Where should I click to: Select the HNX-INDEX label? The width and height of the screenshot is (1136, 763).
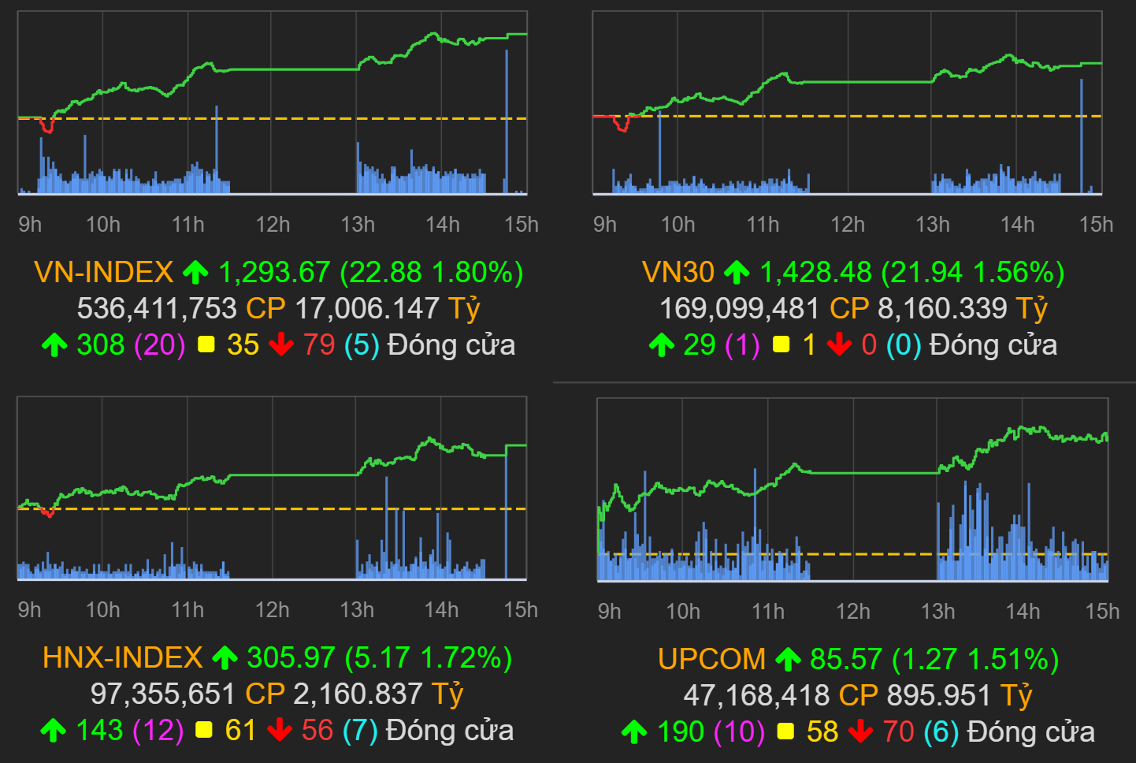[x=123, y=658]
